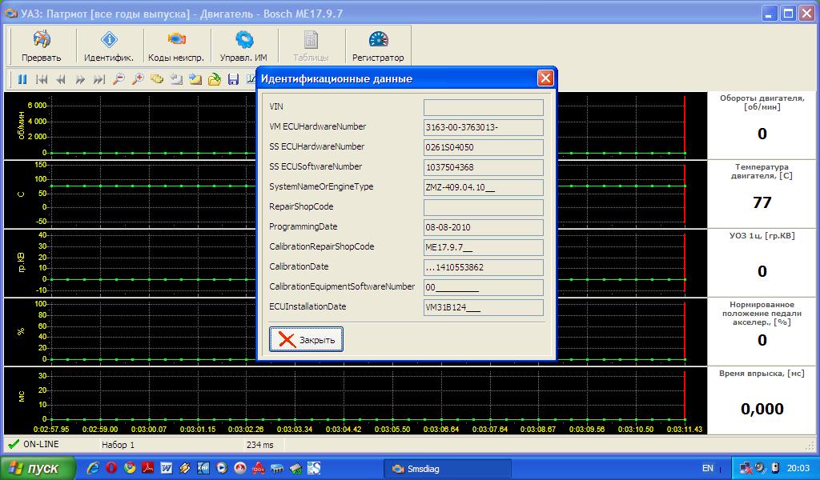This screenshot has height=480, width=820.
Task: Click the 0:03:11.43 time axis label
Action: tap(685, 430)
